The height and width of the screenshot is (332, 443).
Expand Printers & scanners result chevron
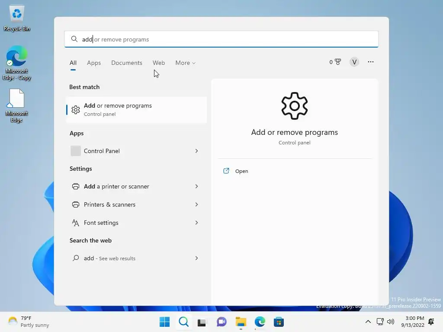coord(196,204)
